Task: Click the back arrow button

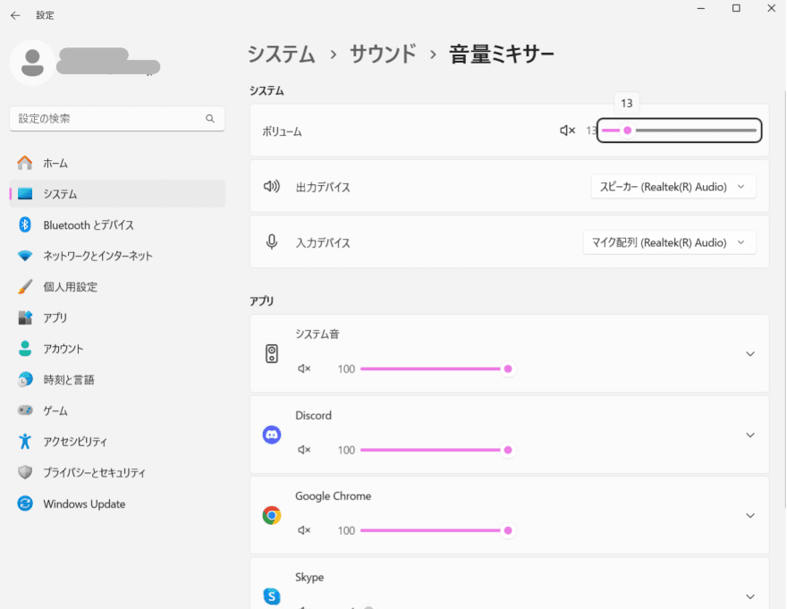Action: [x=15, y=15]
